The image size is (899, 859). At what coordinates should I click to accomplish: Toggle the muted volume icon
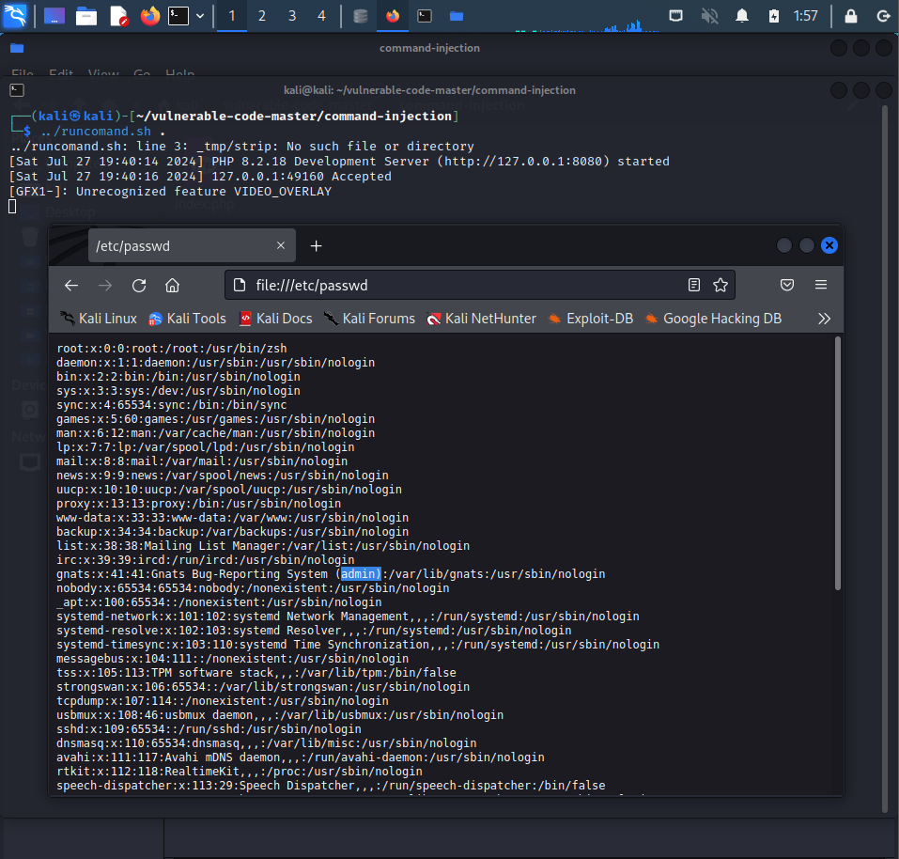[x=709, y=16]
